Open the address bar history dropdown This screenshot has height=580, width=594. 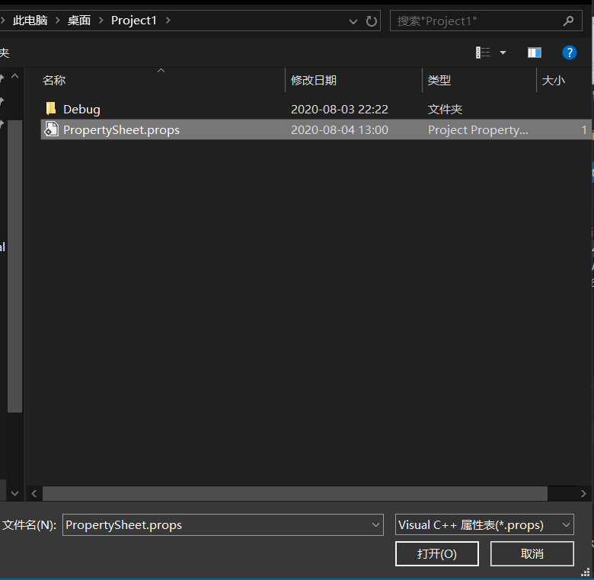[353, 21]
